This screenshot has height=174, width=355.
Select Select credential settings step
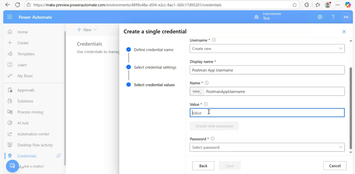(155, 67)
